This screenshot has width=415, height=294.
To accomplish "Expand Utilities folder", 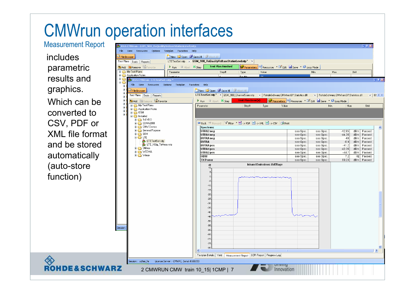I will (x=136, y=148).
